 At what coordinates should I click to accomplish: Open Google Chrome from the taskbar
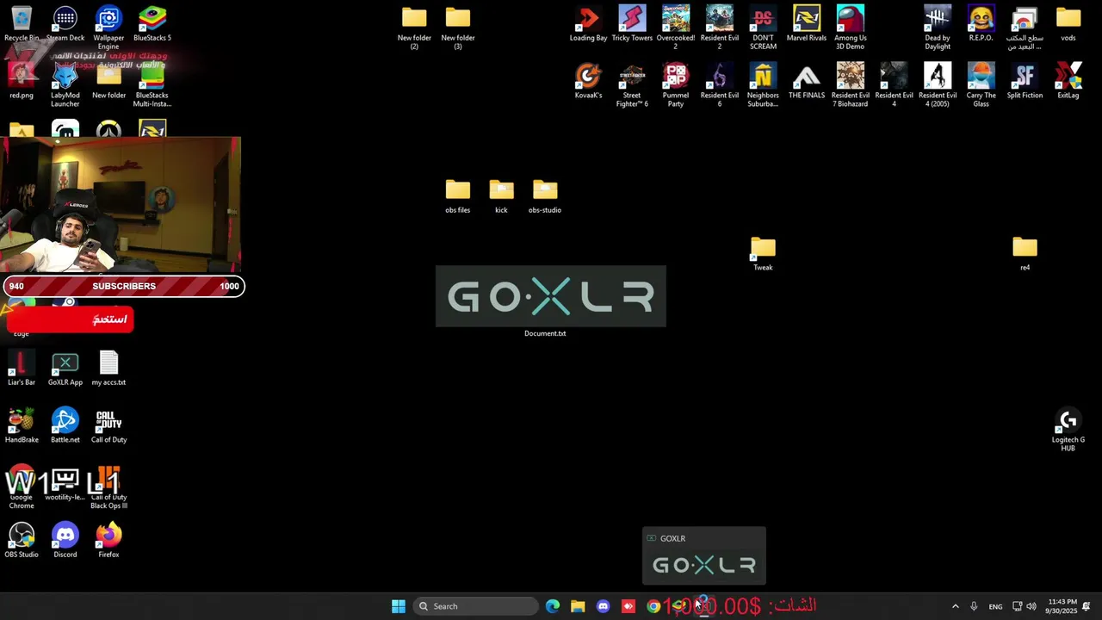653,606
